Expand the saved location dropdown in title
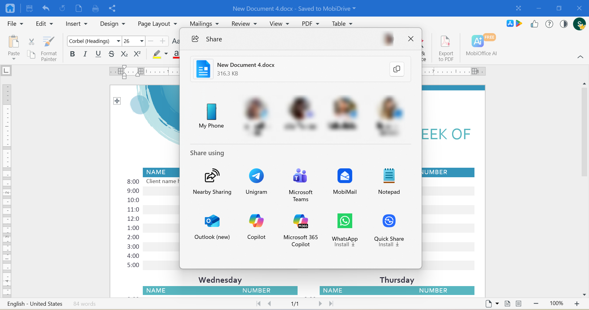 354,8
